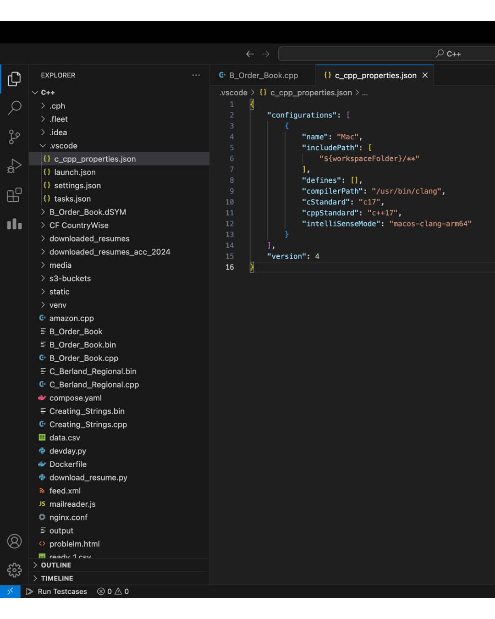Open launch.json in explorer
495x619 pixels.
pyautogui.click(x=119, y=172)
